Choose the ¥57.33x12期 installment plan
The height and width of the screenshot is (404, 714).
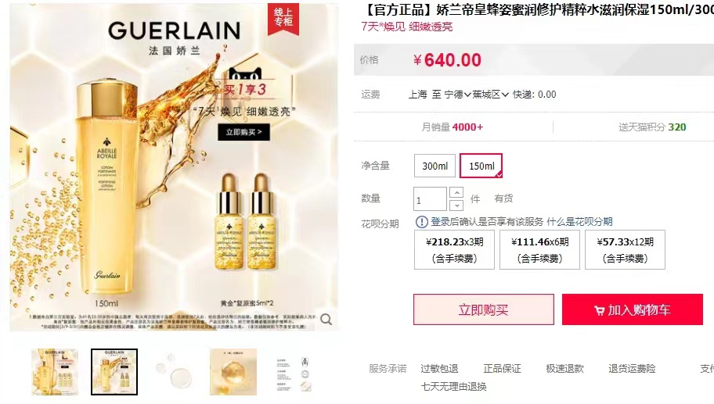[625, 250]
